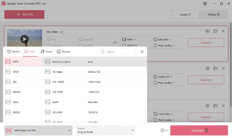Image resolution: width=232 pixels, height=138 pixels.
Task: Select the Video tab in format picker
Action: pos(30,52)
